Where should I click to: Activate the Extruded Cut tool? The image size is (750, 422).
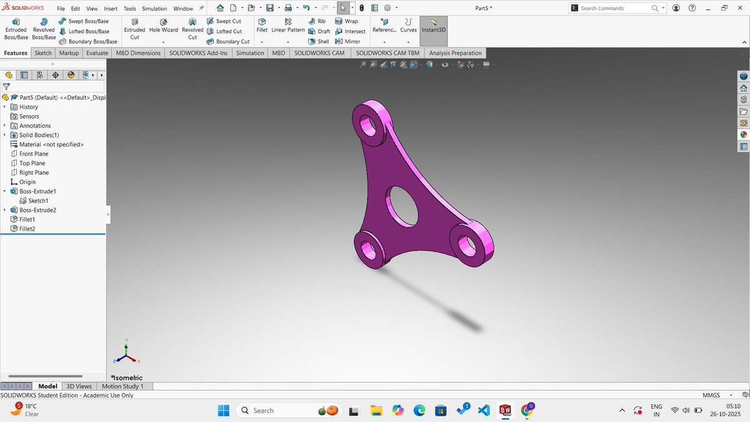[134, 29]
